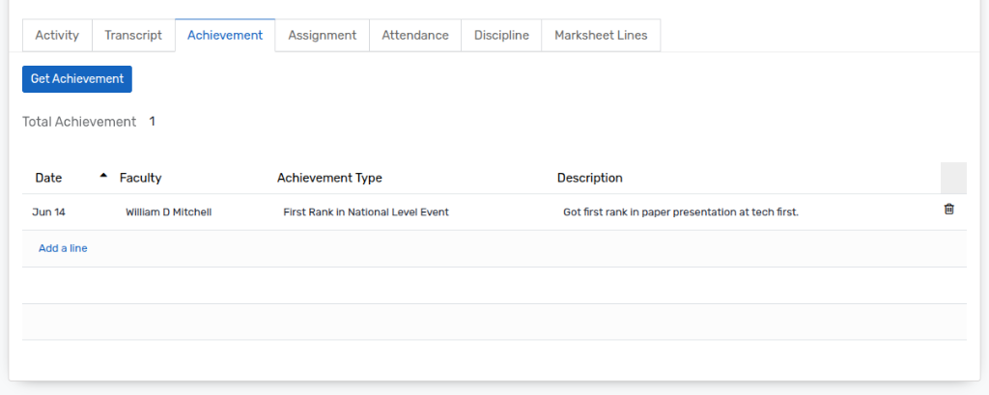Viewport: 989px width, 395px height.
Task: Open the Activity tab
Action: tap(57, 36)
